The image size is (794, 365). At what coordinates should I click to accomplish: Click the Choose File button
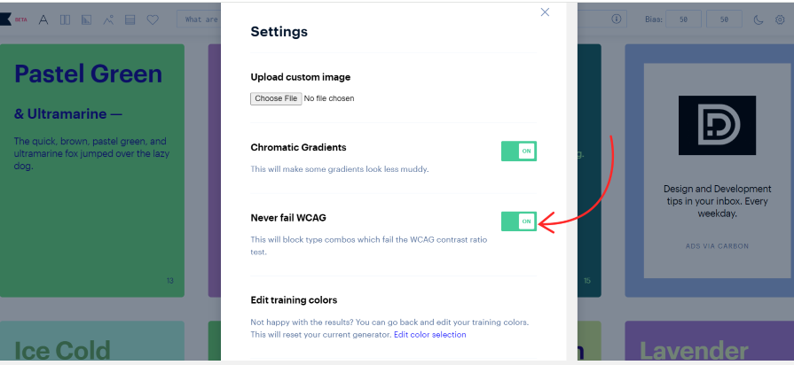click(x=276, y=98)
